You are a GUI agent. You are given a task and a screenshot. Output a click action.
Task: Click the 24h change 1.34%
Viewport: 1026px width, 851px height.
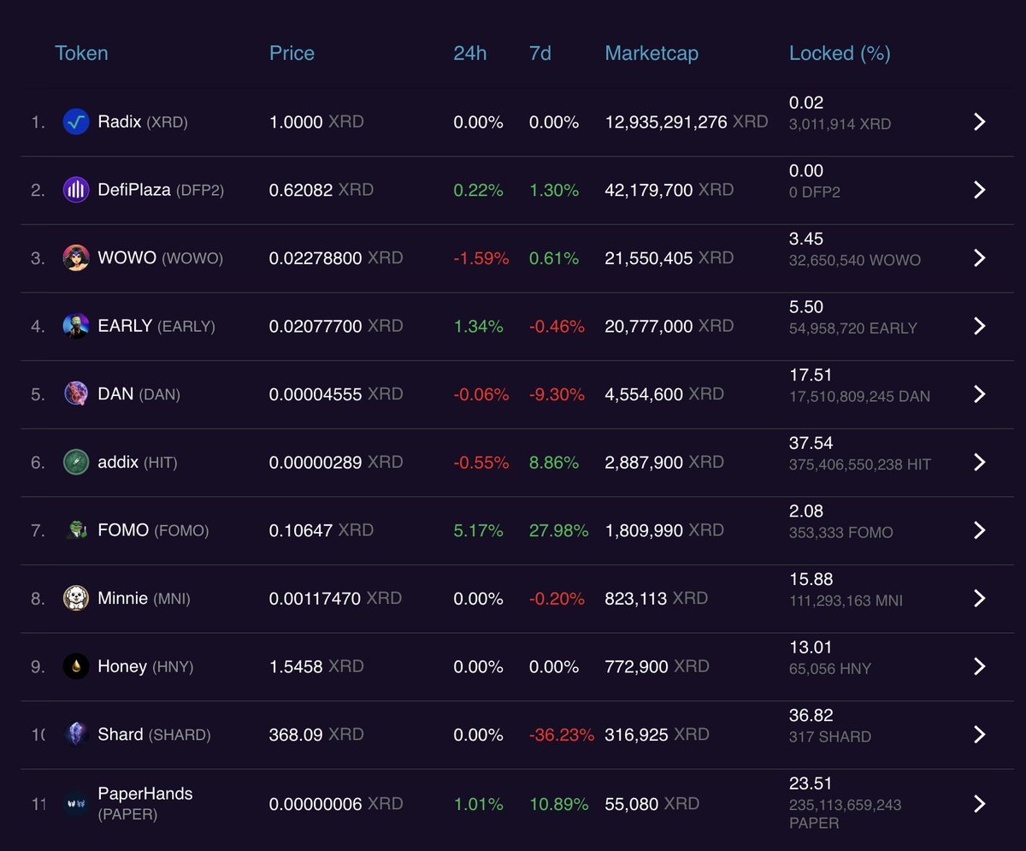[479, 326]
